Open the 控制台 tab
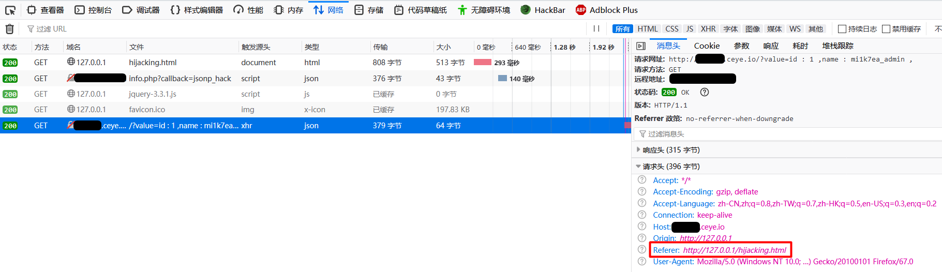 click(x=93, y=10)
